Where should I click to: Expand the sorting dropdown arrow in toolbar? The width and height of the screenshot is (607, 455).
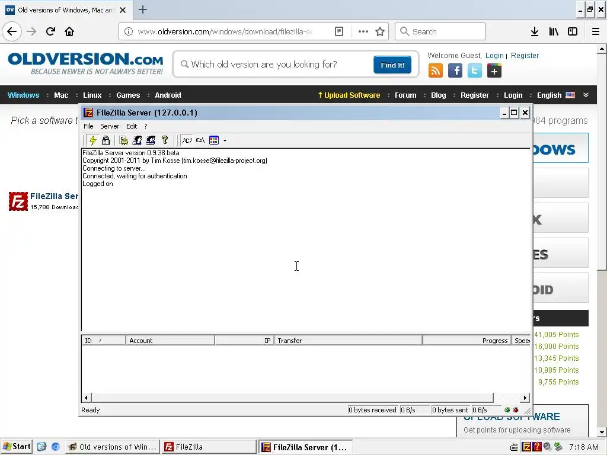225,140
